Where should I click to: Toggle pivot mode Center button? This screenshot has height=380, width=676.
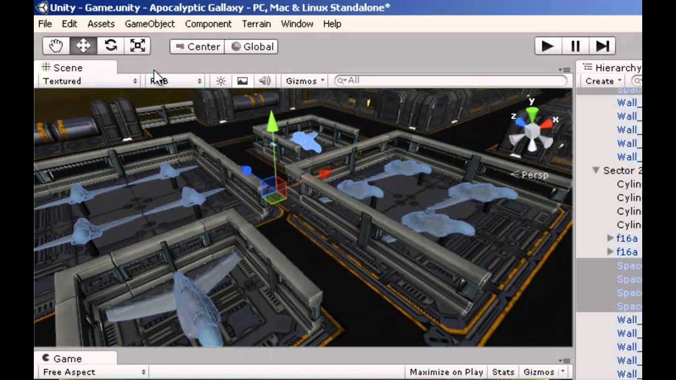coord(198,46)
